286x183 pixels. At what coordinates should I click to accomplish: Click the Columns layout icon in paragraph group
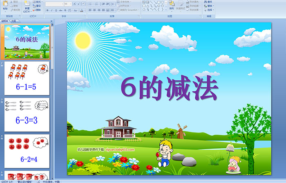(113, 10)
